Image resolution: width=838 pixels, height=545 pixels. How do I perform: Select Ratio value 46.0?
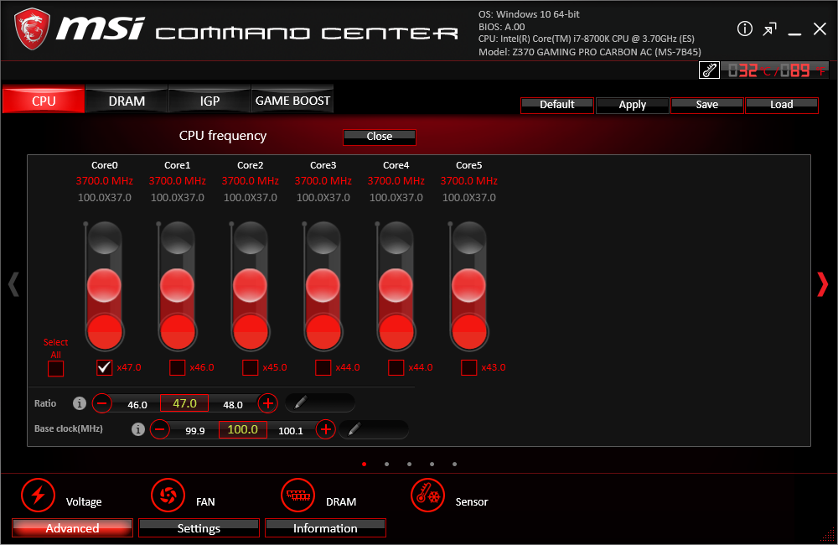pos(137,405)
